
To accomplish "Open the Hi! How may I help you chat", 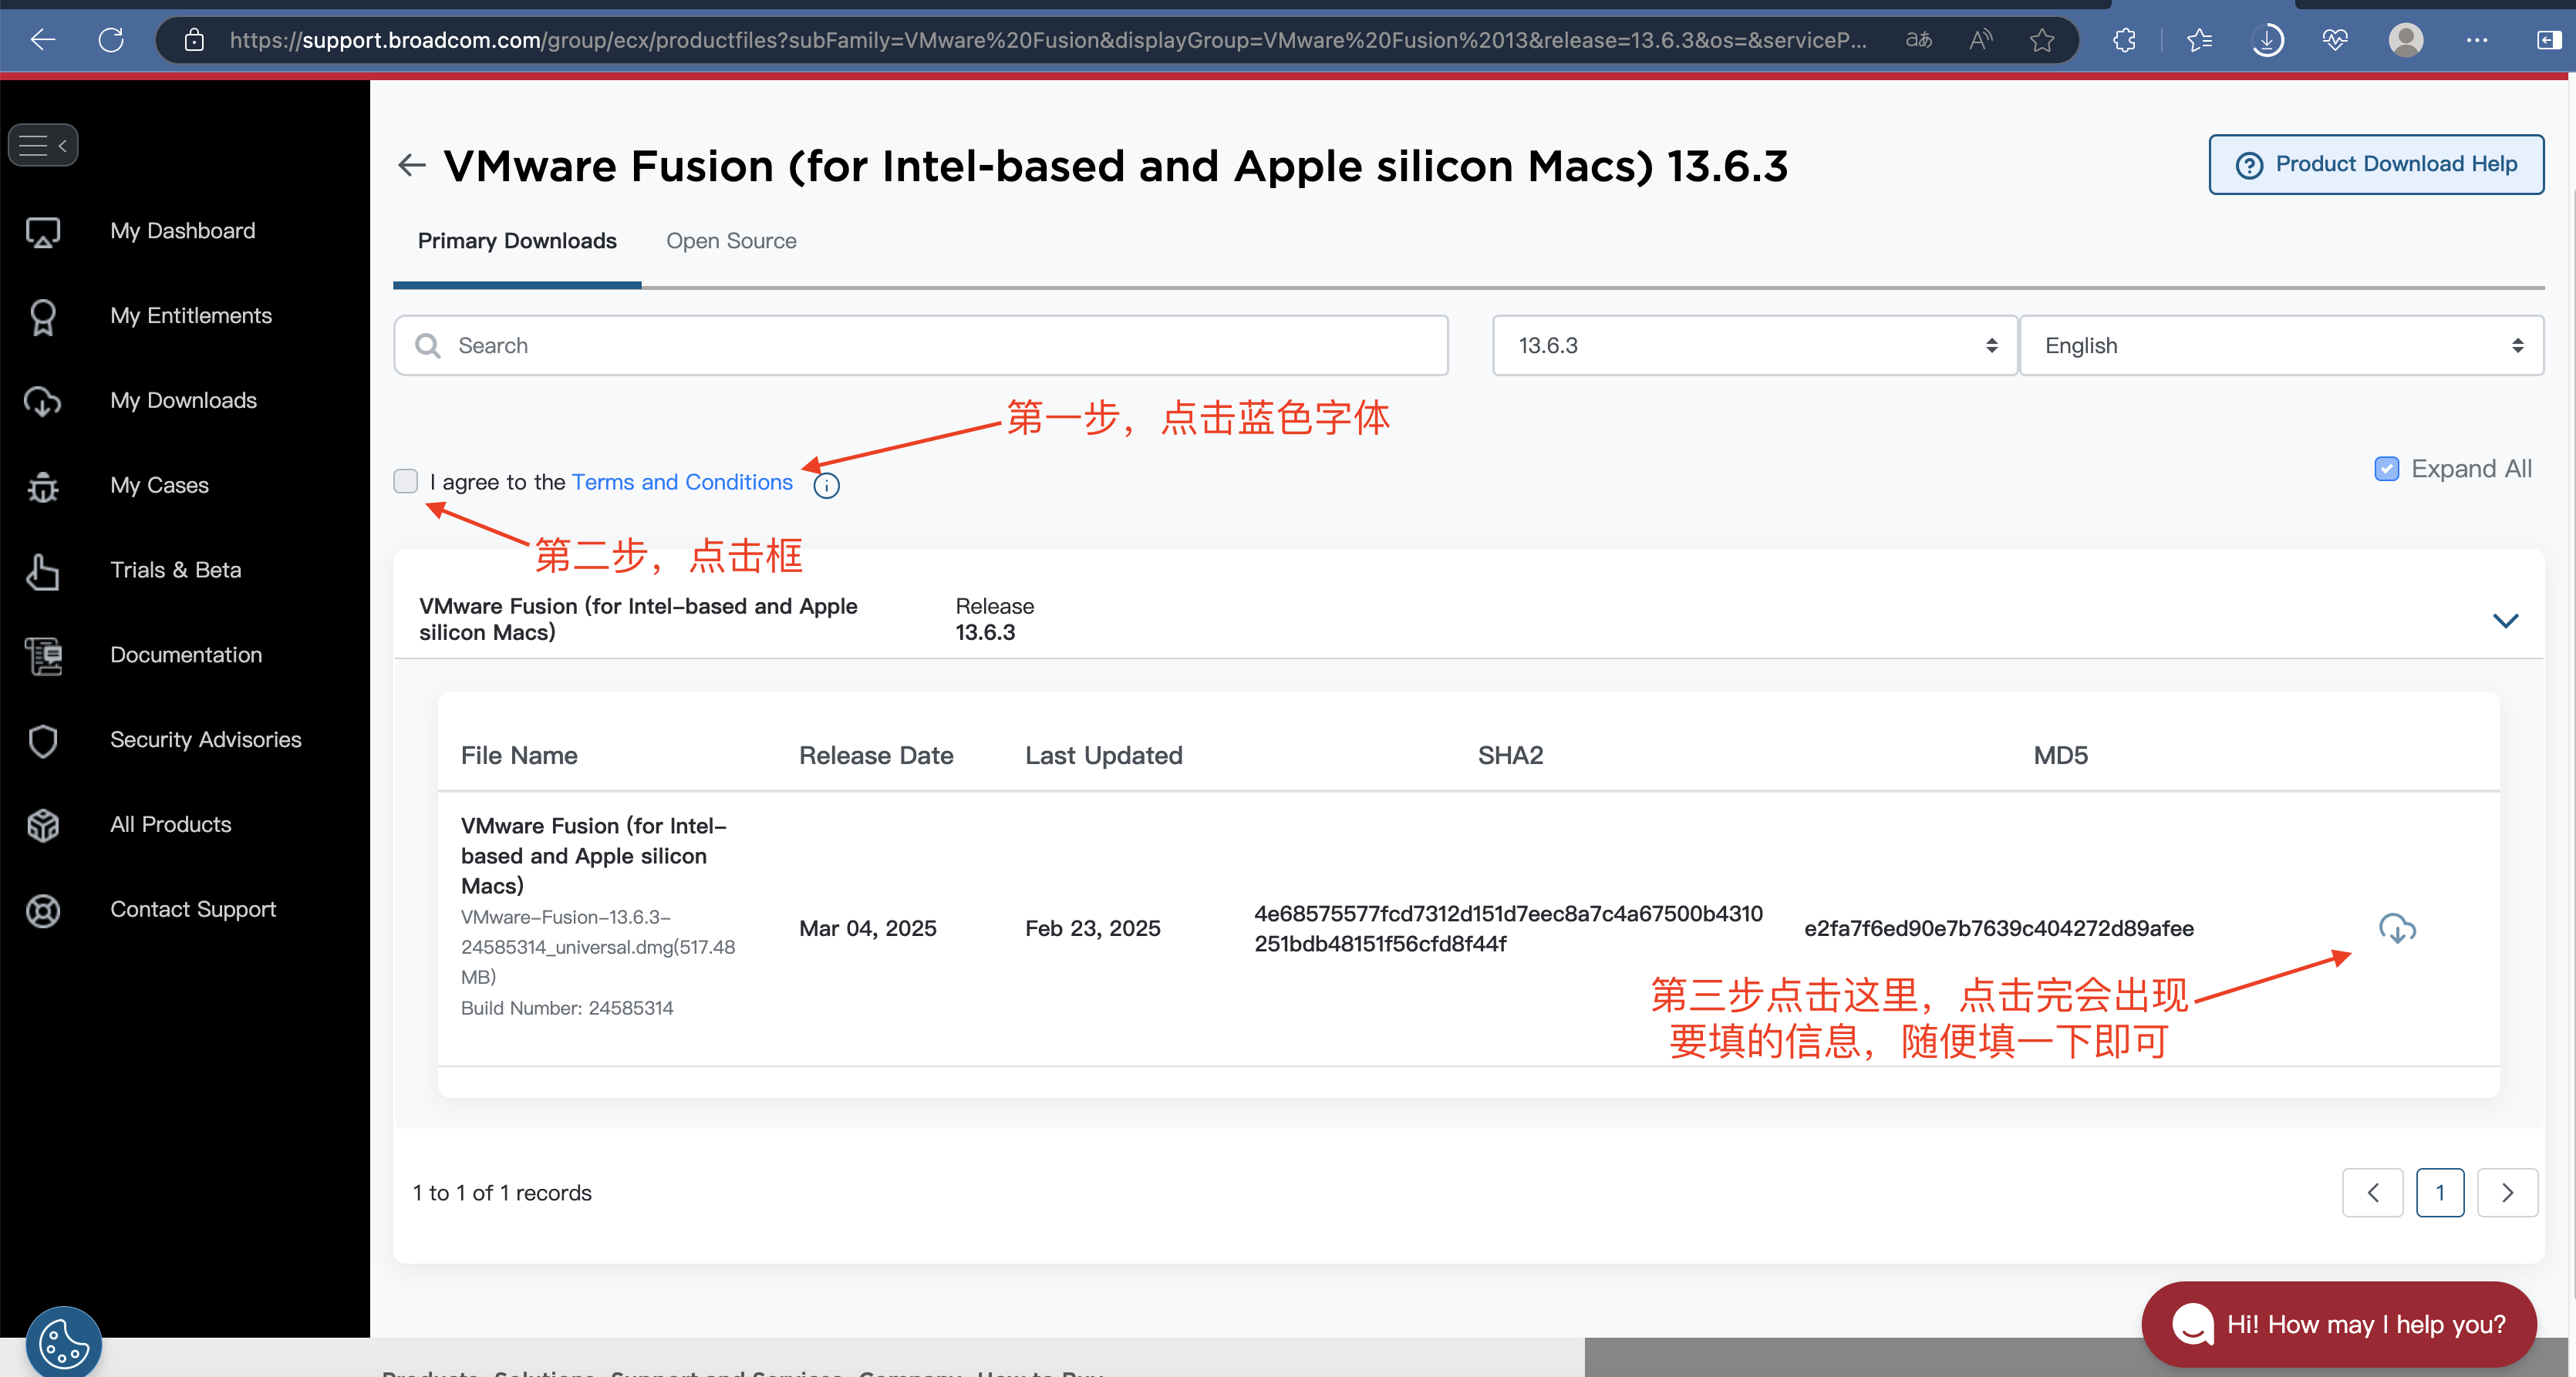I will click(2338, 1325).
